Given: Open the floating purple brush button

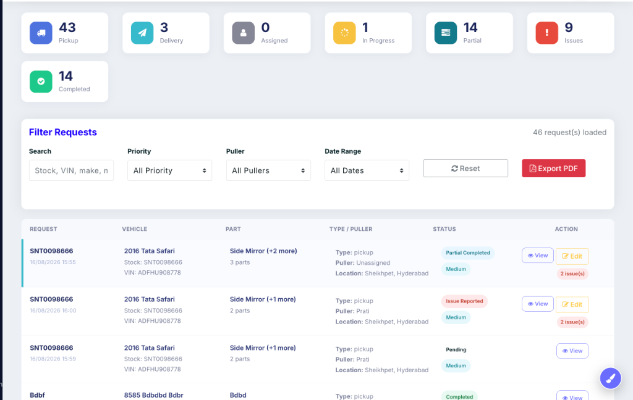Looking at the screenshot, I should (x=610, y=378).
